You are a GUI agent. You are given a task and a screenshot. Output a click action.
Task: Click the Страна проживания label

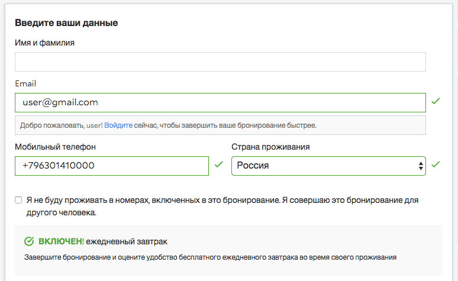(x=270, y=147)
